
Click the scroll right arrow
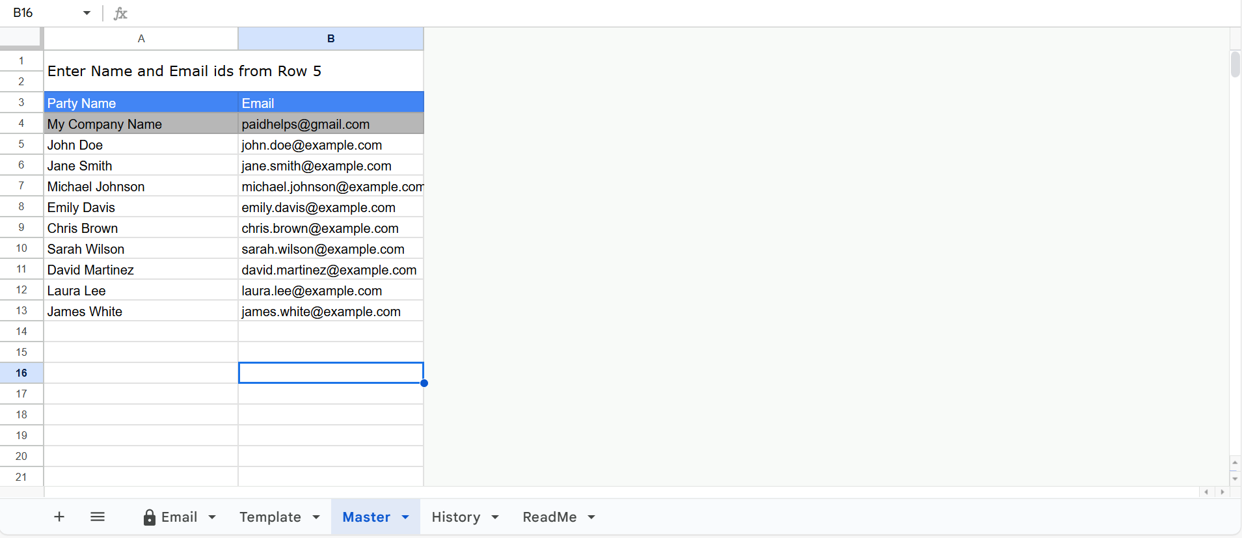coord(1222,492)
